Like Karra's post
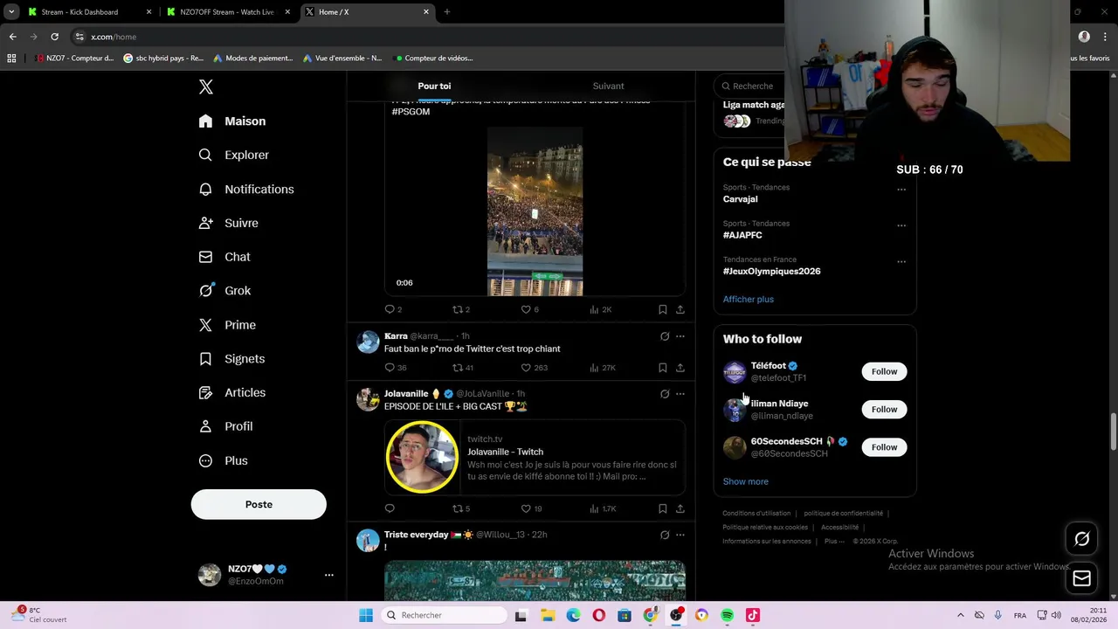The width and height of the screenshot is (1118, 629). point(534,368)
